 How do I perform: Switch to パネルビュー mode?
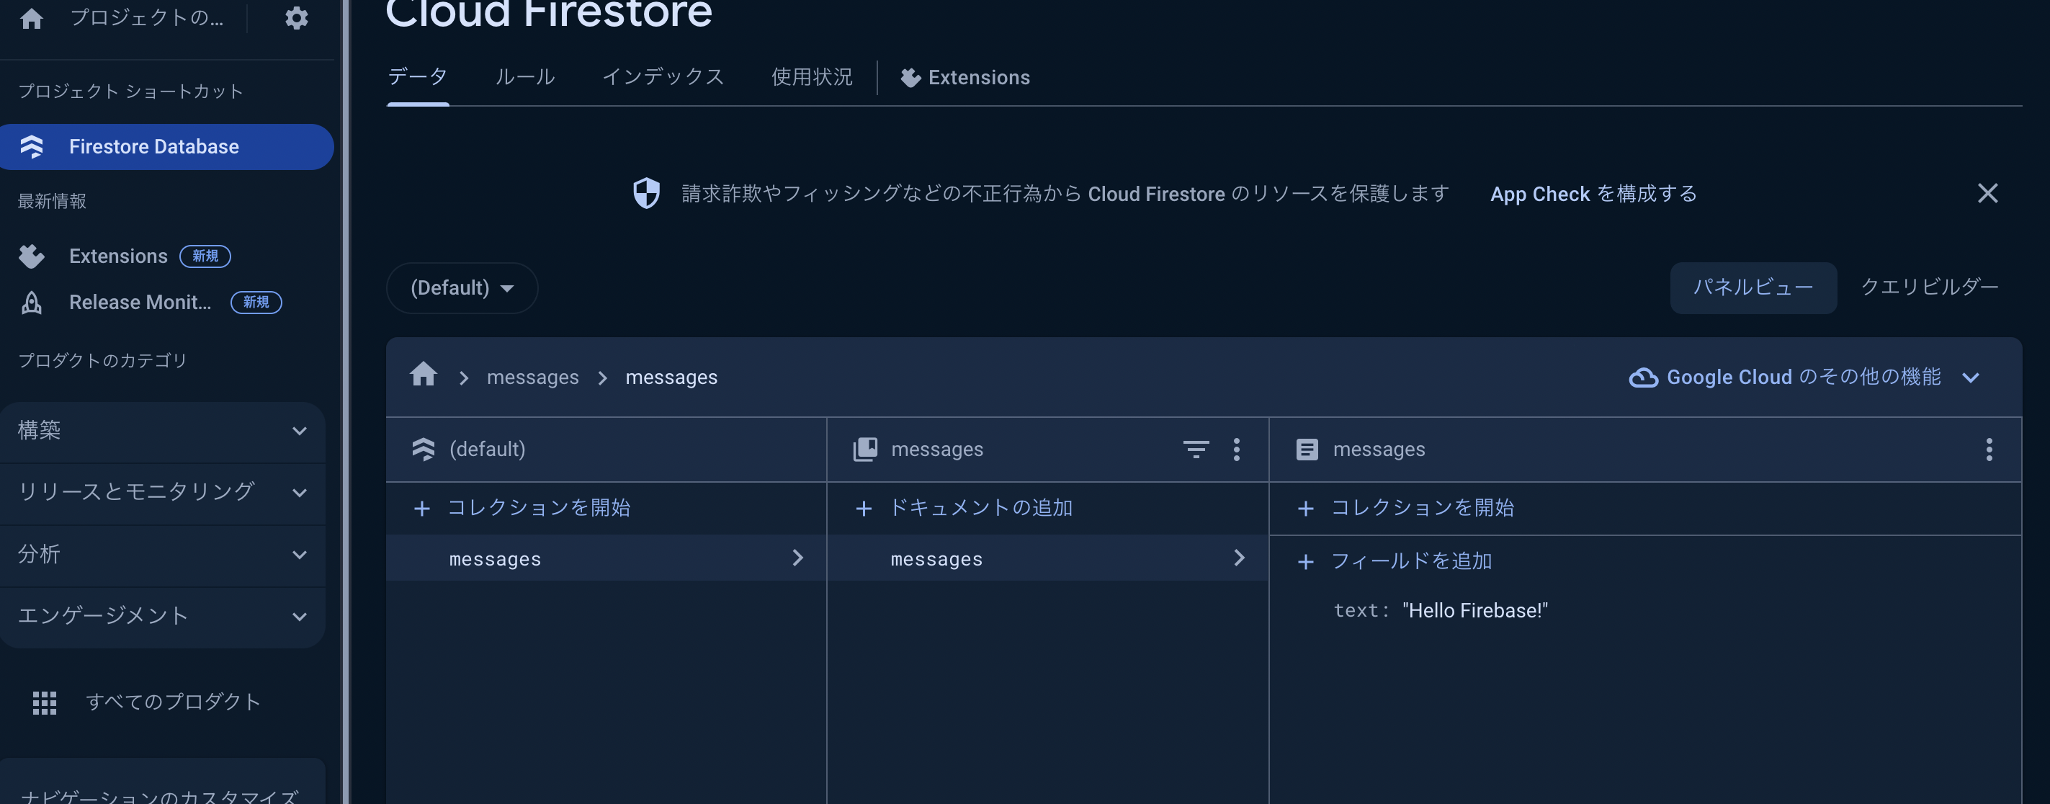click(1753, 288)
